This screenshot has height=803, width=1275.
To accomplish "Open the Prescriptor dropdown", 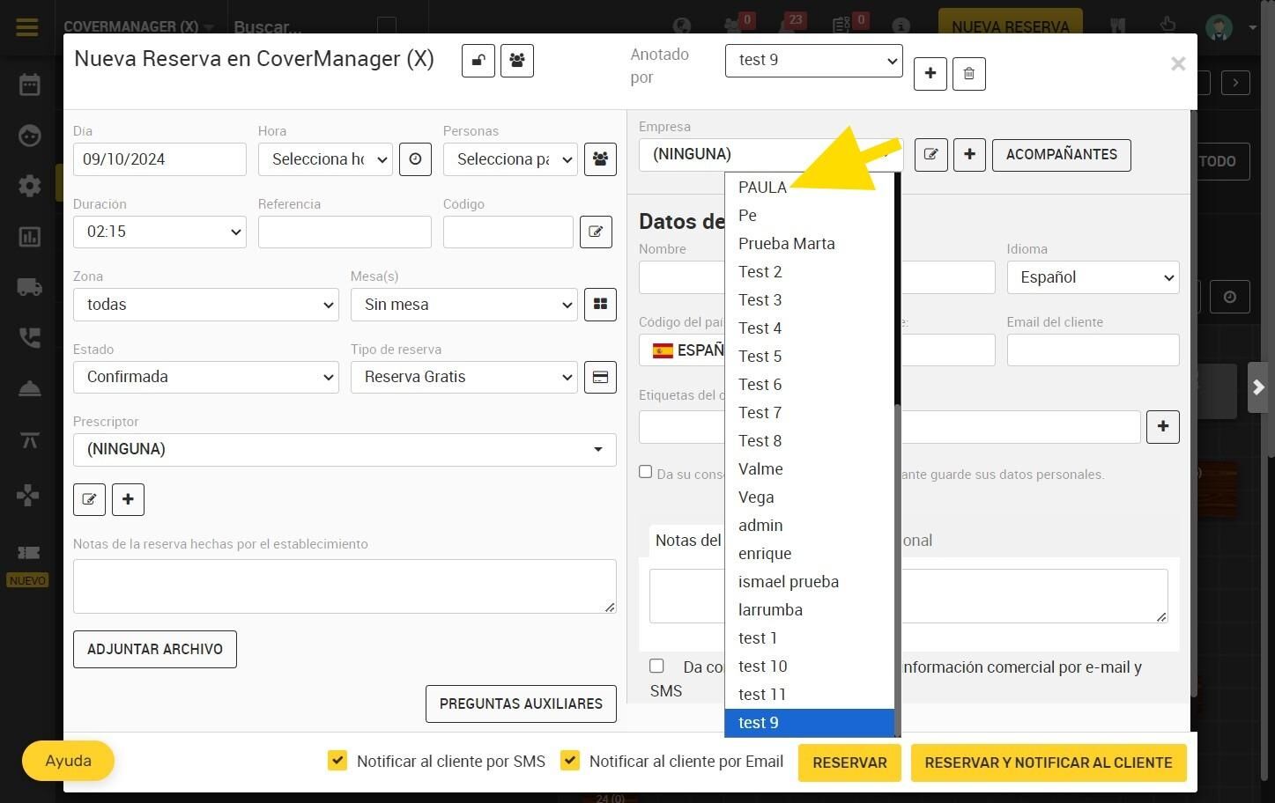I will pyautogui.click(x=345, y=450).
